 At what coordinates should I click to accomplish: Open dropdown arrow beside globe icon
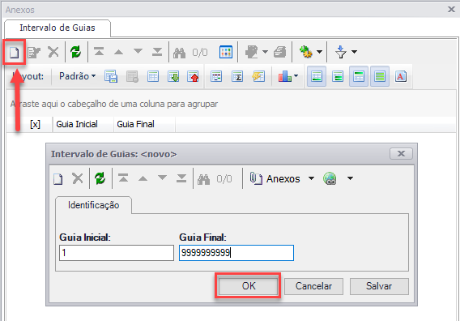pyautogui.click(x=350, y=178)
